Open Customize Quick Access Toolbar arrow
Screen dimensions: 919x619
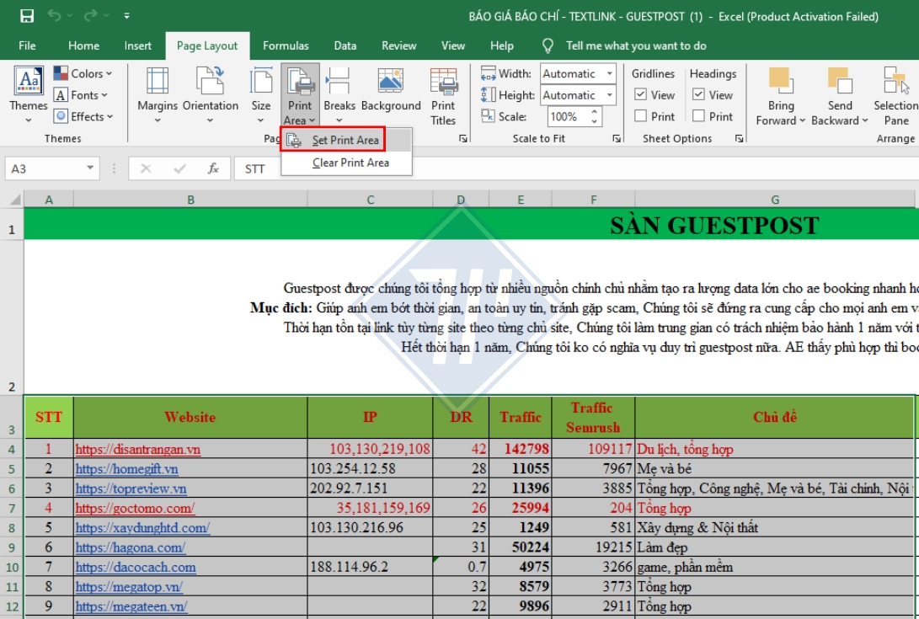(126, 16)
